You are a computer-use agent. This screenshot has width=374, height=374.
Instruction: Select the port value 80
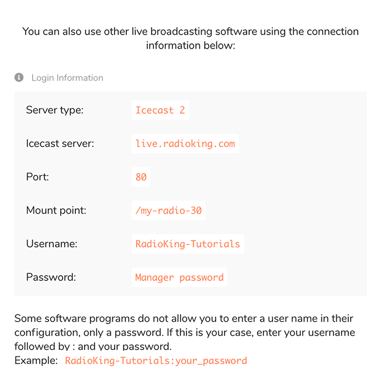click(141, 177)
